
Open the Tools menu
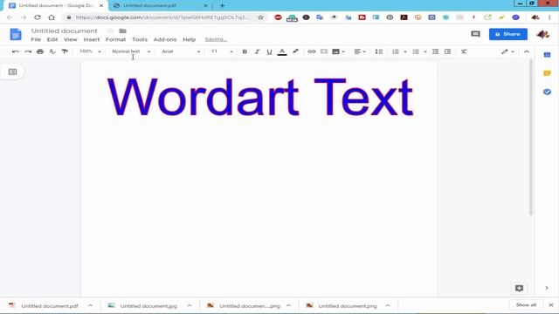click(140, 39)
